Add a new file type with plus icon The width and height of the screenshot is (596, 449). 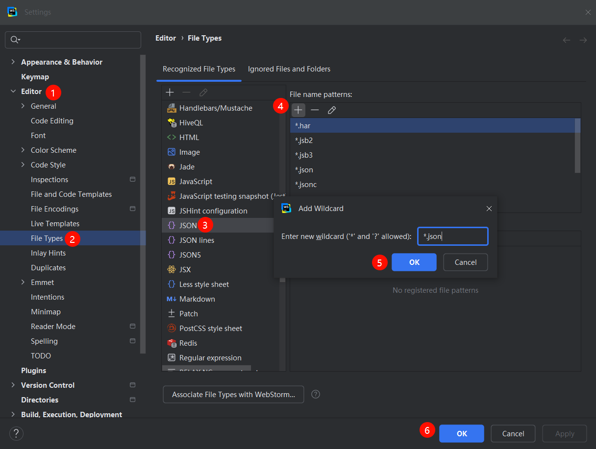pos(170,92)
